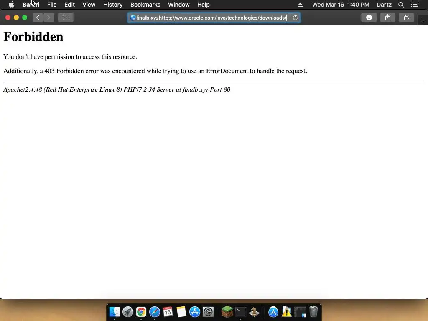Open Notes from the Dock
The width and height of the screenshot is (428, 321).
click(181, 312)
